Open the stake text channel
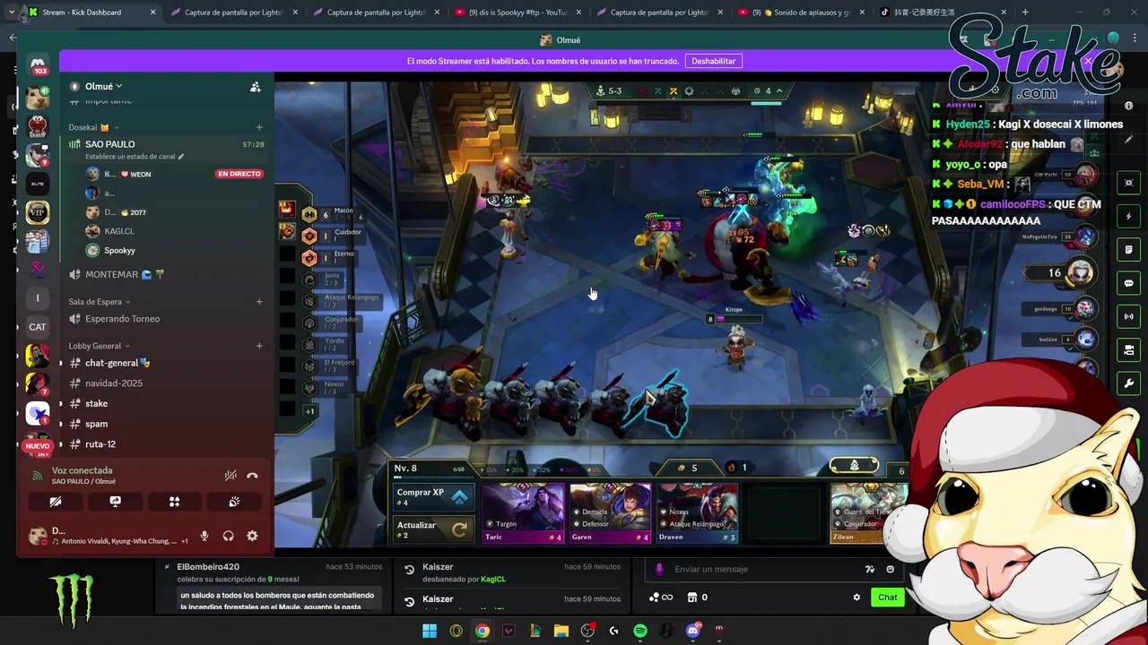Screen dimensions: 1148x645 click(x=96, y=404)
